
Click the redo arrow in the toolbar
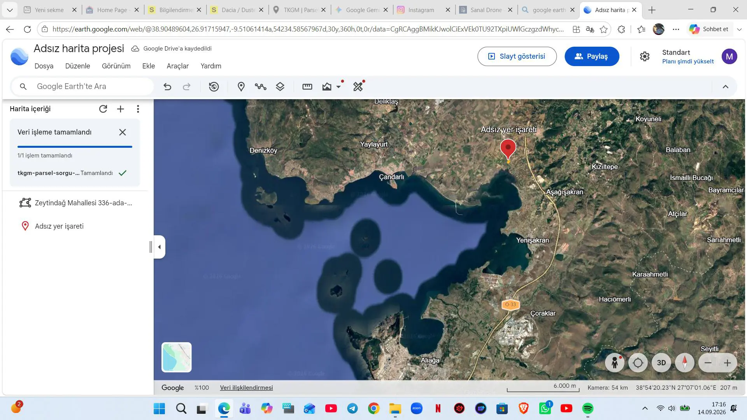(187, 87)
